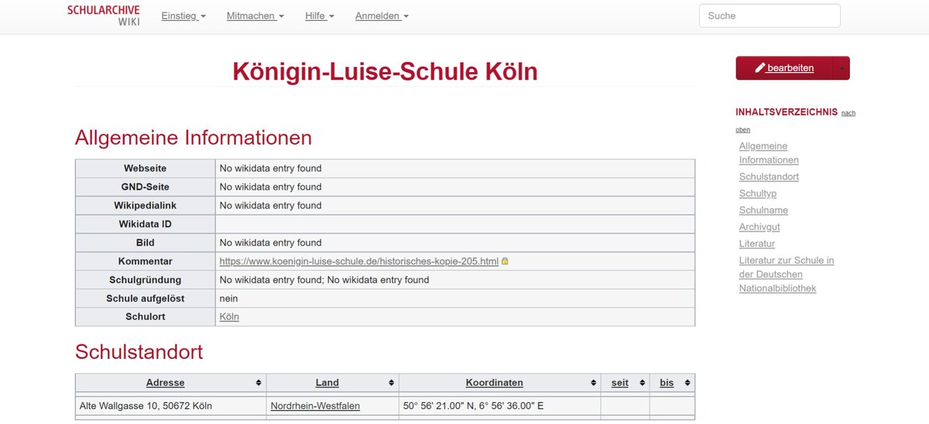Open the Köln Schulort link
929x424 pixels.
coord(229,317)
